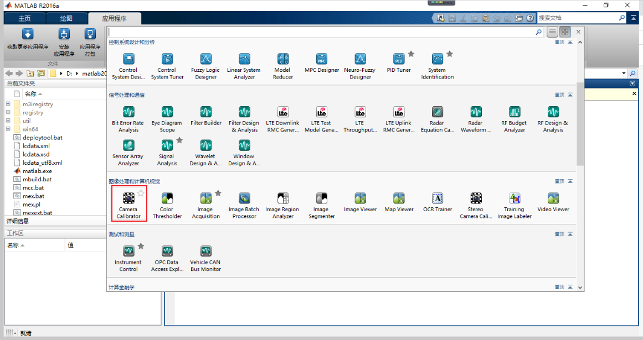The height and width of the screenshot is (340, 643).
Task: Switch apps gallery to icon grid view
Action: [565, 32]
